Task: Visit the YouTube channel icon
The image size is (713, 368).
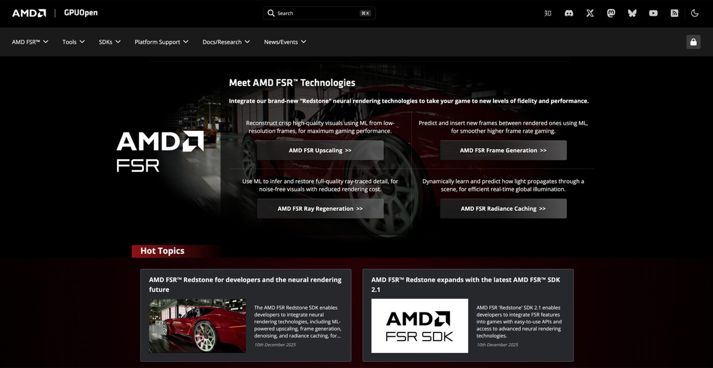Action: 654,13
